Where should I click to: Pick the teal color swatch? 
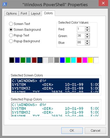pyautogui.click(x=29, y=60)
